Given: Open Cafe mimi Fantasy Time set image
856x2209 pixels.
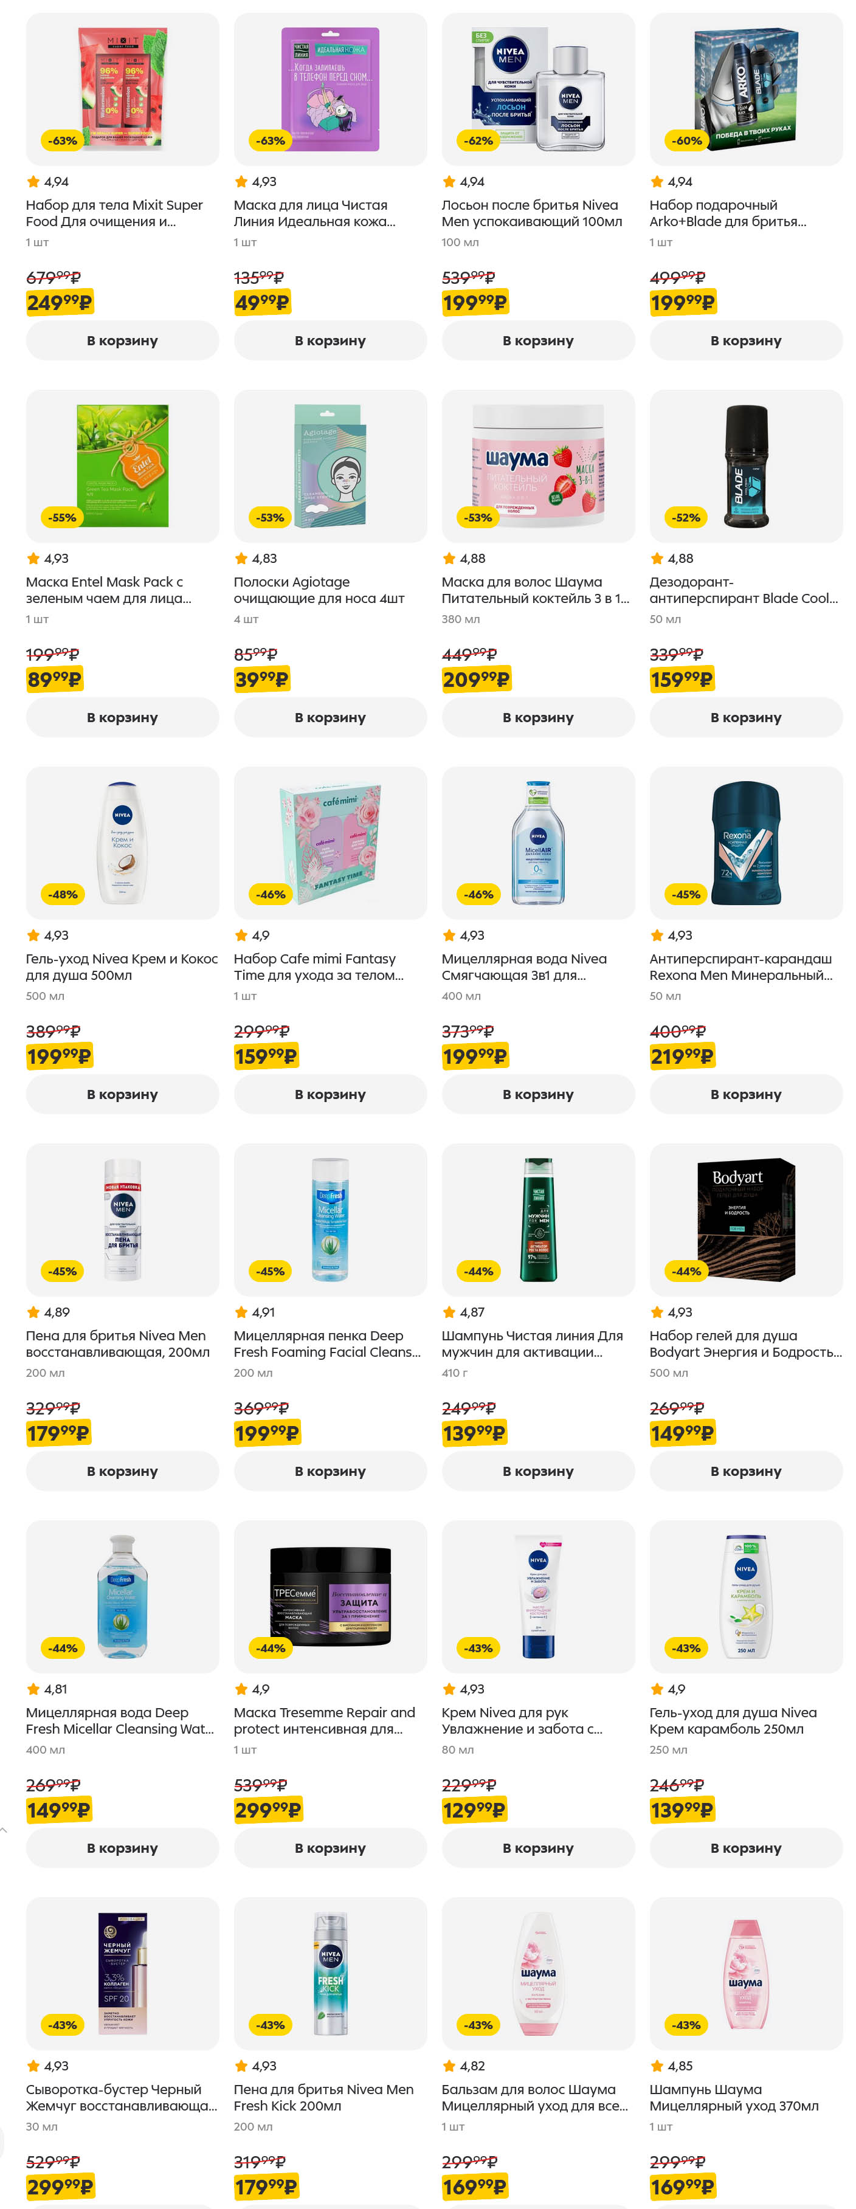Looking at the screenshot, I should [x=330, y=842].
